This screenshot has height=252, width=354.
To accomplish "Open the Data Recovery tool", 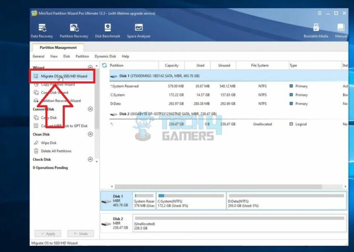I will pos(42,30).
